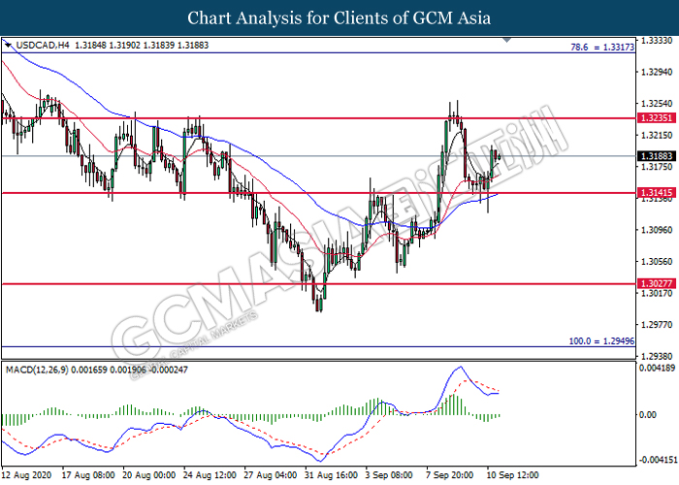Click the 31 Aug 16:00 date label
679x485 pixels.
click(332, 475)
